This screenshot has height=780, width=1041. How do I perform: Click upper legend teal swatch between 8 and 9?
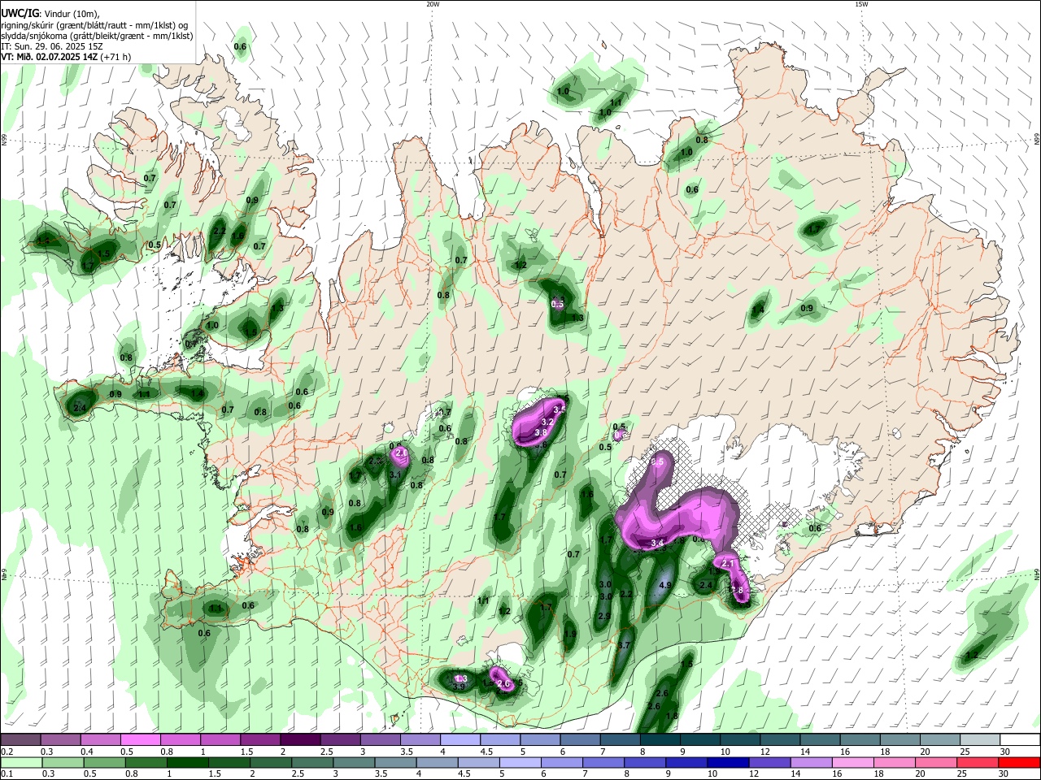[660, 740]
